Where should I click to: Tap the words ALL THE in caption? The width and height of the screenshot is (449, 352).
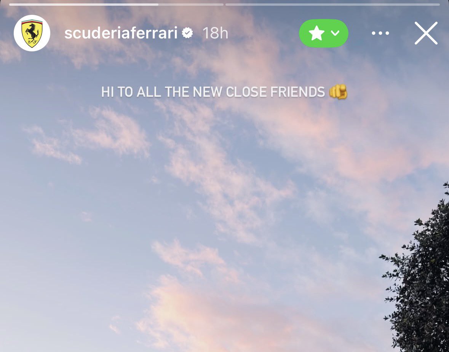pyautogui.click(x=163, y=92)
